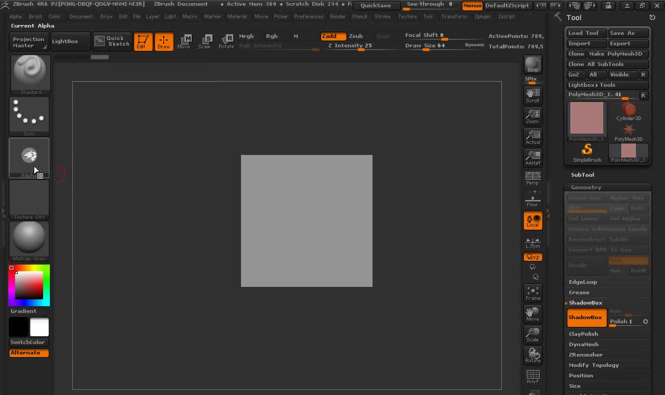Screen dimensions: 665x395
Task: Expand the SubTool section
Action: (x=582, y=175)
